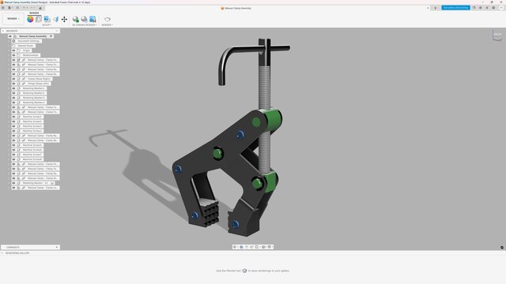Close the Manual Clamp Assembly document tab
This screenshot has height=284, width=506.
click(x=428, y=8)
